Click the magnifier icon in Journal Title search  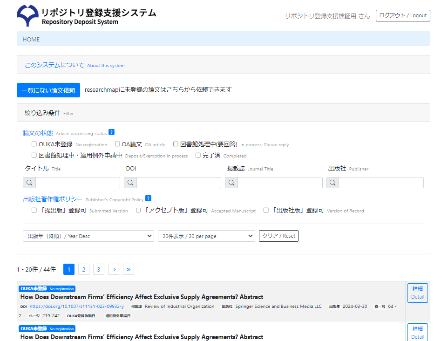pyautogui.click(x=231, y=183)
